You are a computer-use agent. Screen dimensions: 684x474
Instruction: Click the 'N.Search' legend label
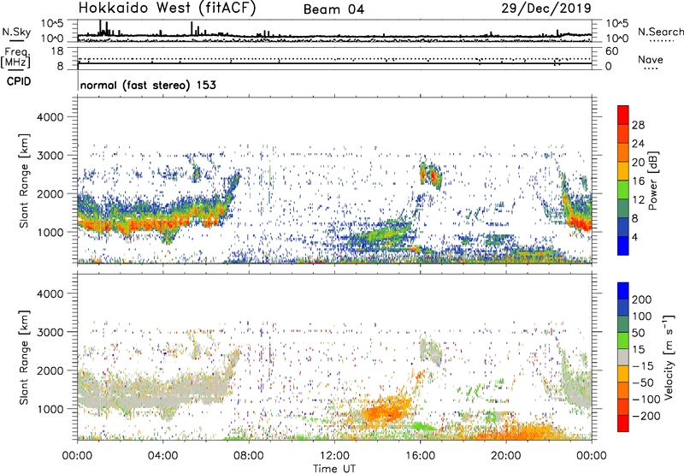point(660,32)
